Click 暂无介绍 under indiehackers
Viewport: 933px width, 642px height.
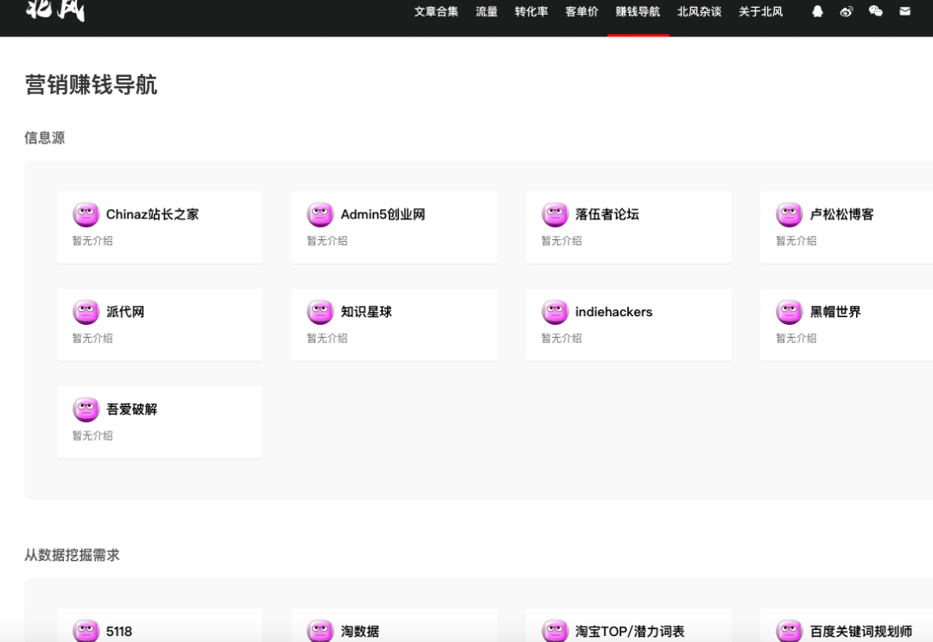(x=562, y=339)
